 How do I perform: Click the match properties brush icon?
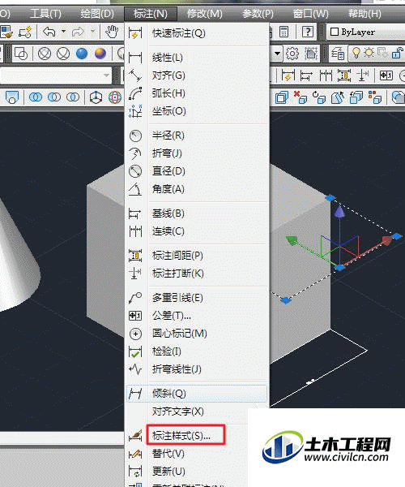coord(6,32)
